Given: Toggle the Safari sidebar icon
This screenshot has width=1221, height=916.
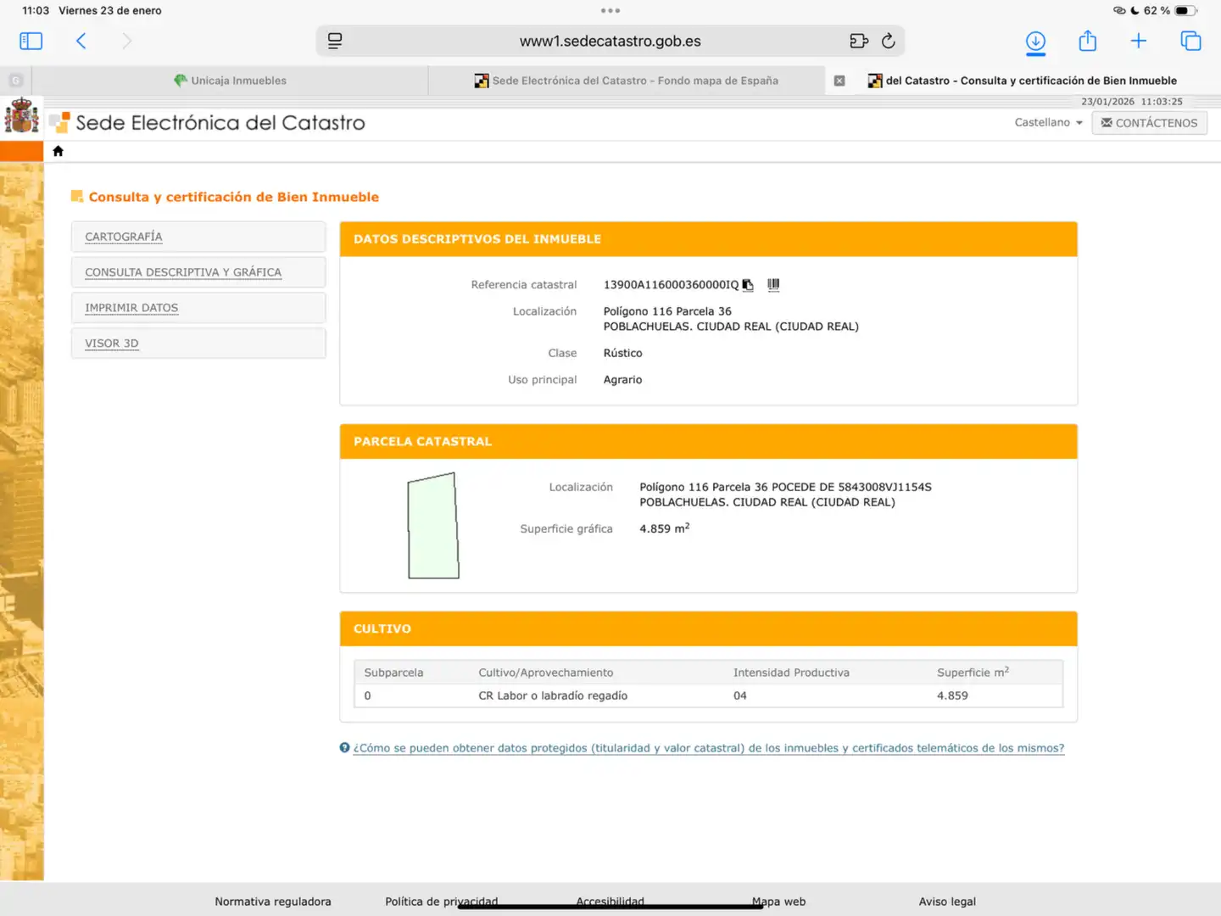Looking at the screenshot, I should pos(31,41).
